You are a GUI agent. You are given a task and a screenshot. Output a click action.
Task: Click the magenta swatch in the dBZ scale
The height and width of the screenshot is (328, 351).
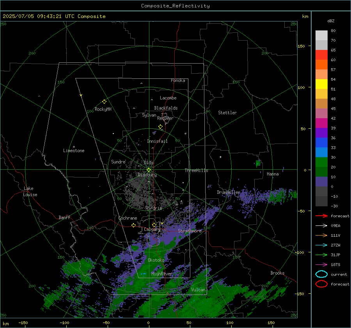(321, 123)
